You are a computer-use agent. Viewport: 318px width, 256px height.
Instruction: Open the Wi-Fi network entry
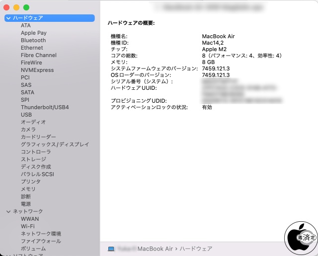tap(28, 226)
